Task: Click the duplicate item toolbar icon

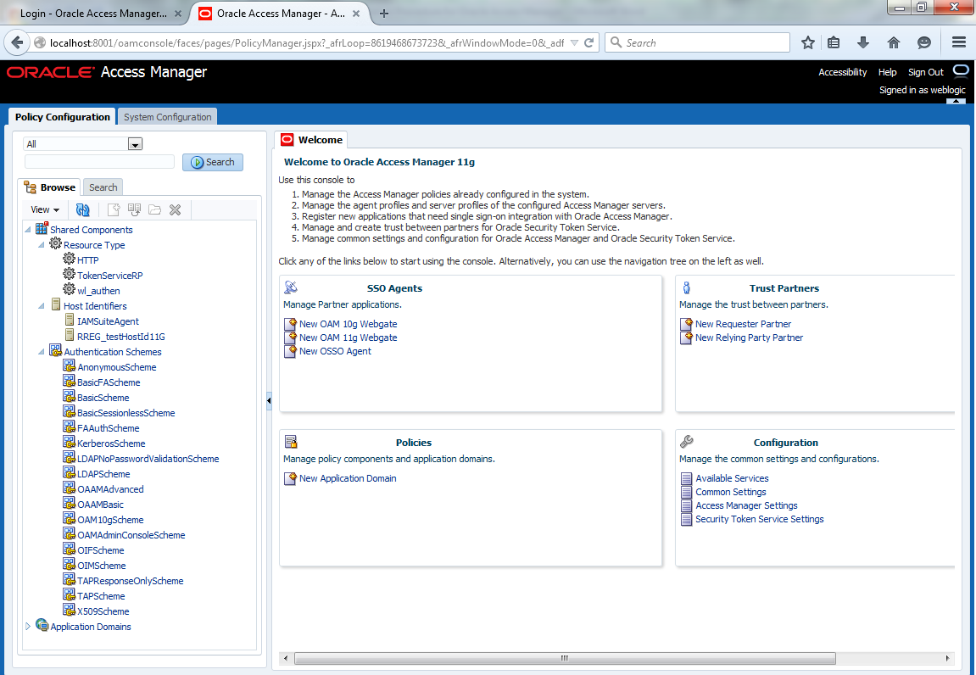Action: coord(134,209)
